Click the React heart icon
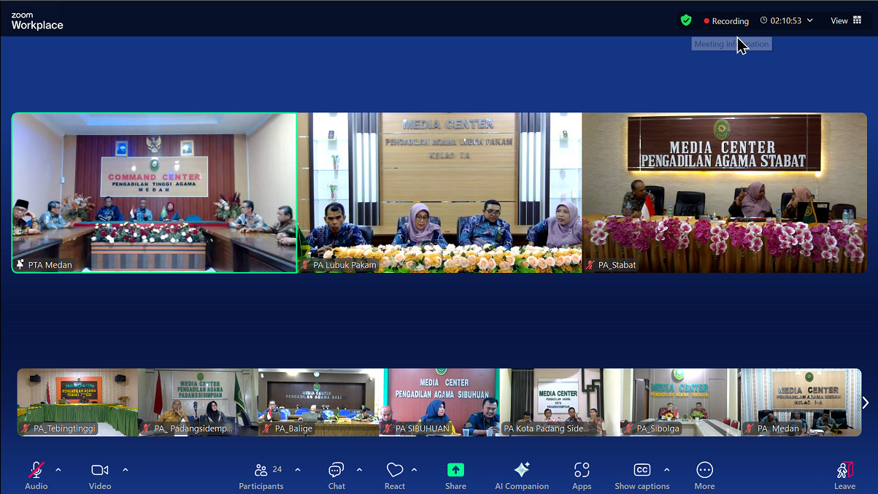The image size is (878, 494). (395, 475)
